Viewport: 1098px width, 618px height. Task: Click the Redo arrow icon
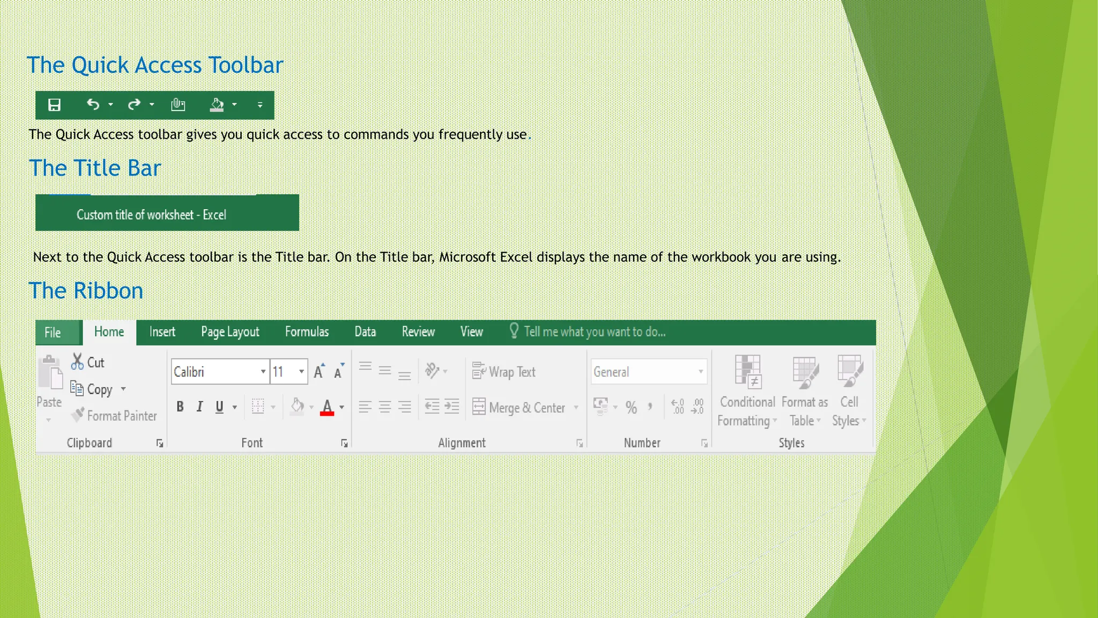coord(134,104)
